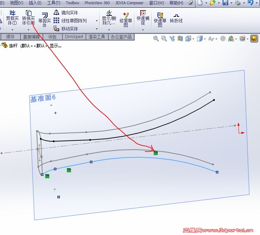Switch to the 焊件 tab
Screen dimensions: 260x235
pos(10,37)
